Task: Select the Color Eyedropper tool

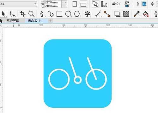Action: tap(137, 14)
